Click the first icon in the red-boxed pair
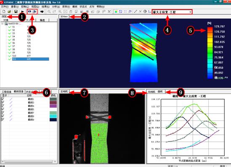Image resolution: width=231 pixels, height=167 pixels. tap(29, 11)
